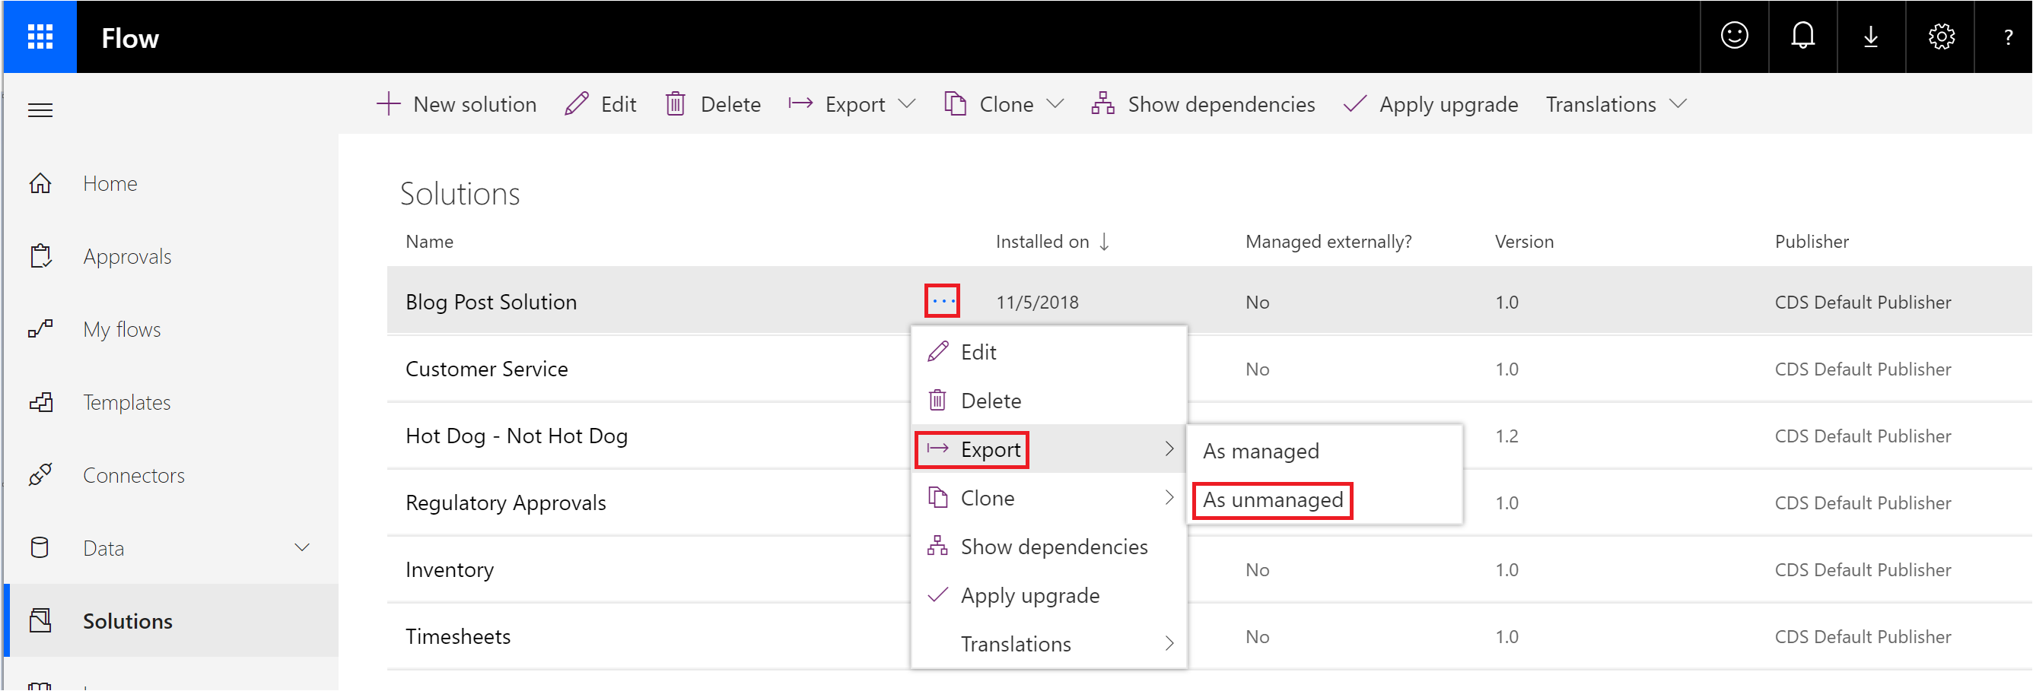The image size is (2033, 691).
Task: Choose 'As unmanaged' from export submenu
Action: click(x=1272, y=500)
